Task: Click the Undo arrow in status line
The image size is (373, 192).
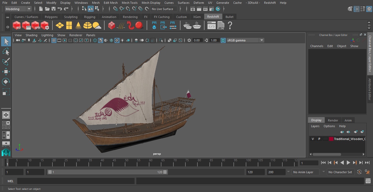Action: coord(60,9)
